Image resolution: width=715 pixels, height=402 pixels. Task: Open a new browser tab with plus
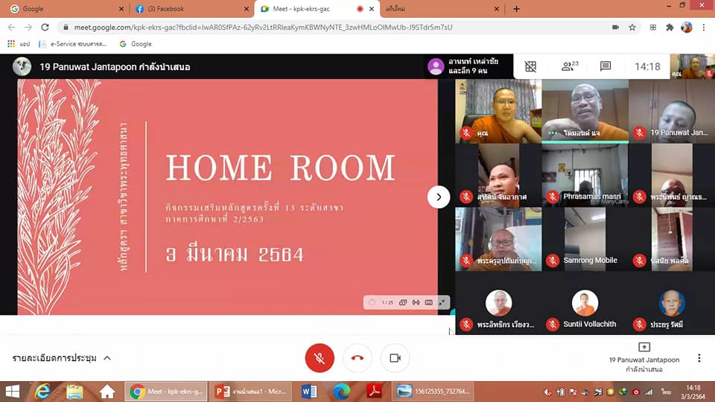click(x=516, y=9)
